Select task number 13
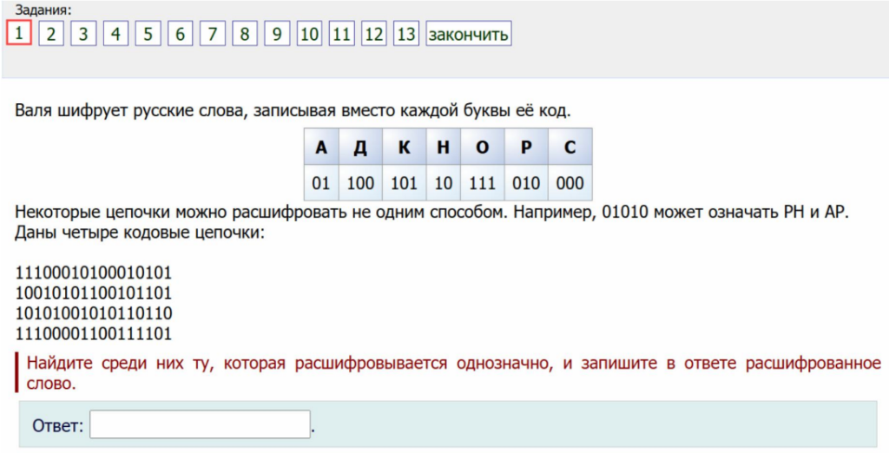Image resolution: width=889 pixels, height=453 pixels. point(405,34)
